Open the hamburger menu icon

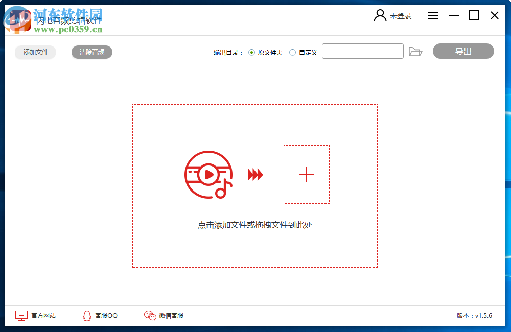click(x=433, y=15)
